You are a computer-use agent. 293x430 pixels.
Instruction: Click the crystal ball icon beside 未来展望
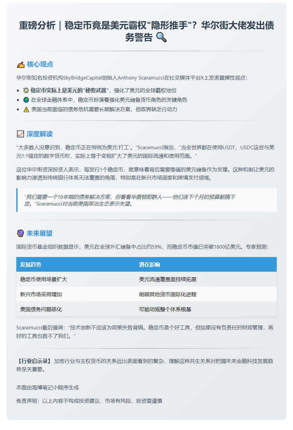(20, 233)
